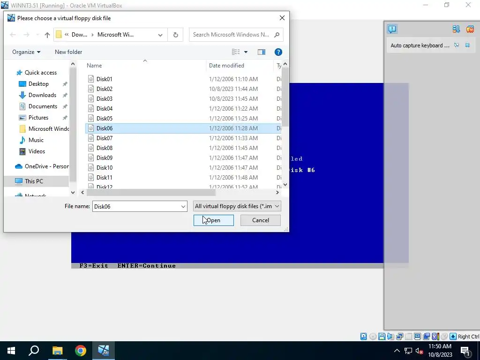Viewport: 480px width, 360px height.
Task: Toggle the preview pane icon
Action: pos(262,52)
